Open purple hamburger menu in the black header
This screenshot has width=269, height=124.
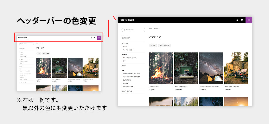249,20
